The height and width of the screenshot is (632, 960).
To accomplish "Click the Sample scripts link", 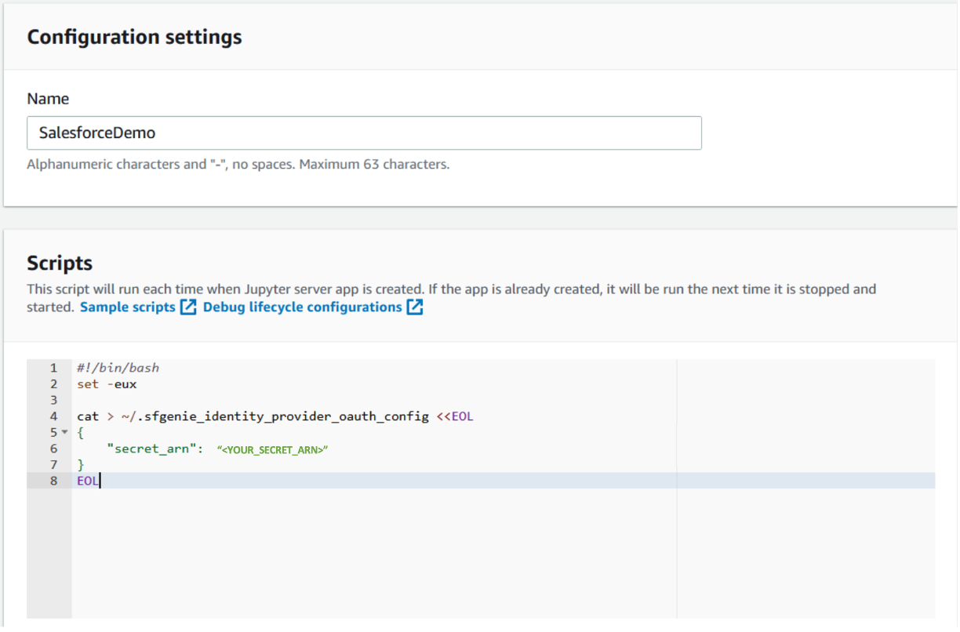I will (x=128, y=307).
